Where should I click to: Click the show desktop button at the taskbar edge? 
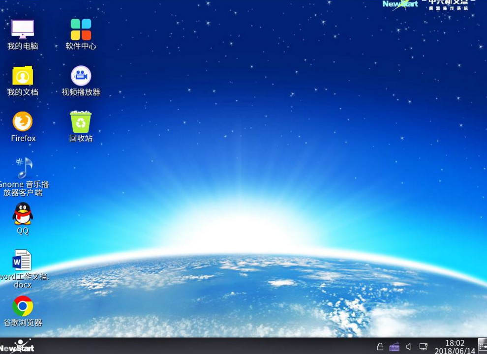coord(483,346)
